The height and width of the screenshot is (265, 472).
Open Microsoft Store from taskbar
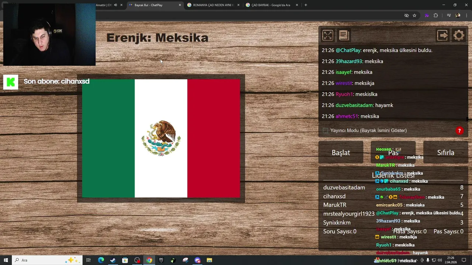[x=125, y=260]
